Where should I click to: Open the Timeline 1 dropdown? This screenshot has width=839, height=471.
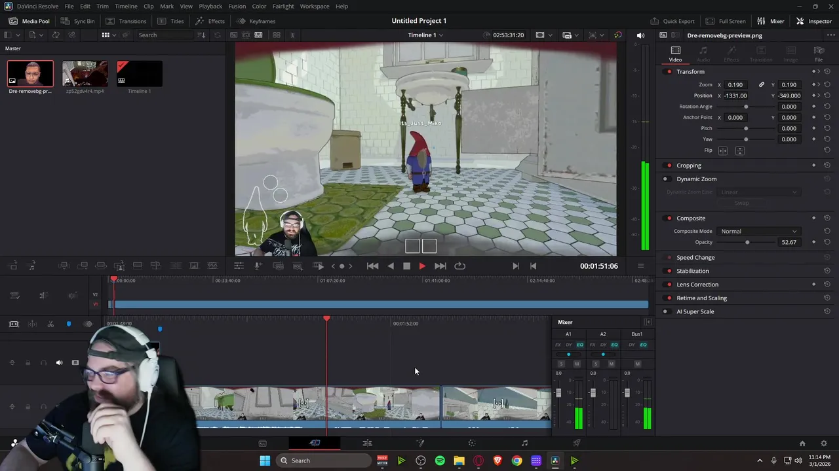point(425,35)
